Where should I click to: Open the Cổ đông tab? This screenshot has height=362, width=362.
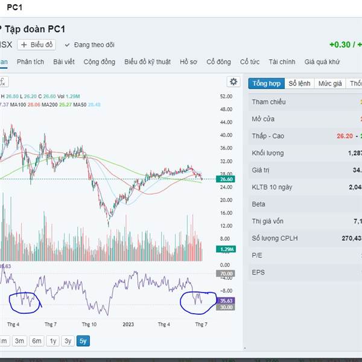click(218, 62)
